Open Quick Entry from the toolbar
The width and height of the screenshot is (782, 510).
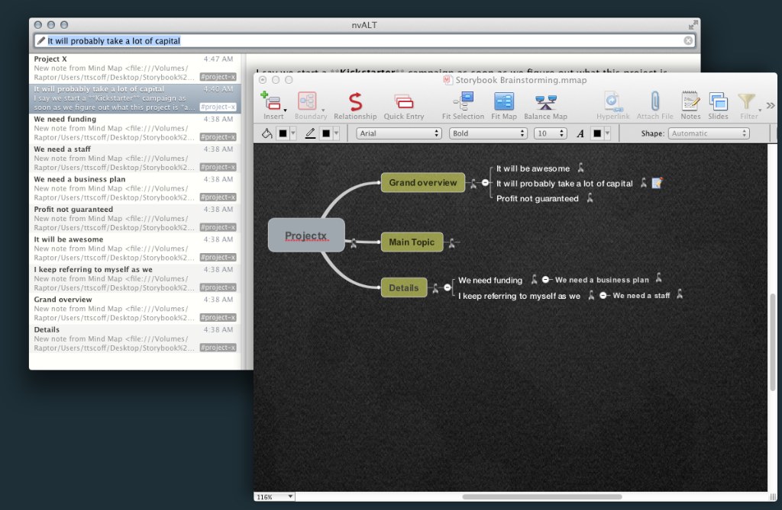[403, 101]
